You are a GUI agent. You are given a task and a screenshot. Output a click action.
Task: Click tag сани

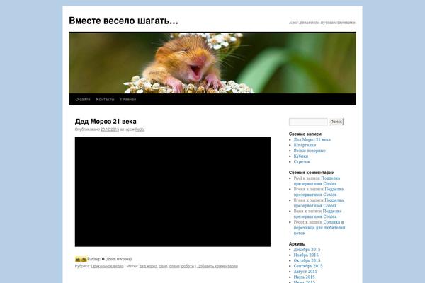click(x=163, y=266)
